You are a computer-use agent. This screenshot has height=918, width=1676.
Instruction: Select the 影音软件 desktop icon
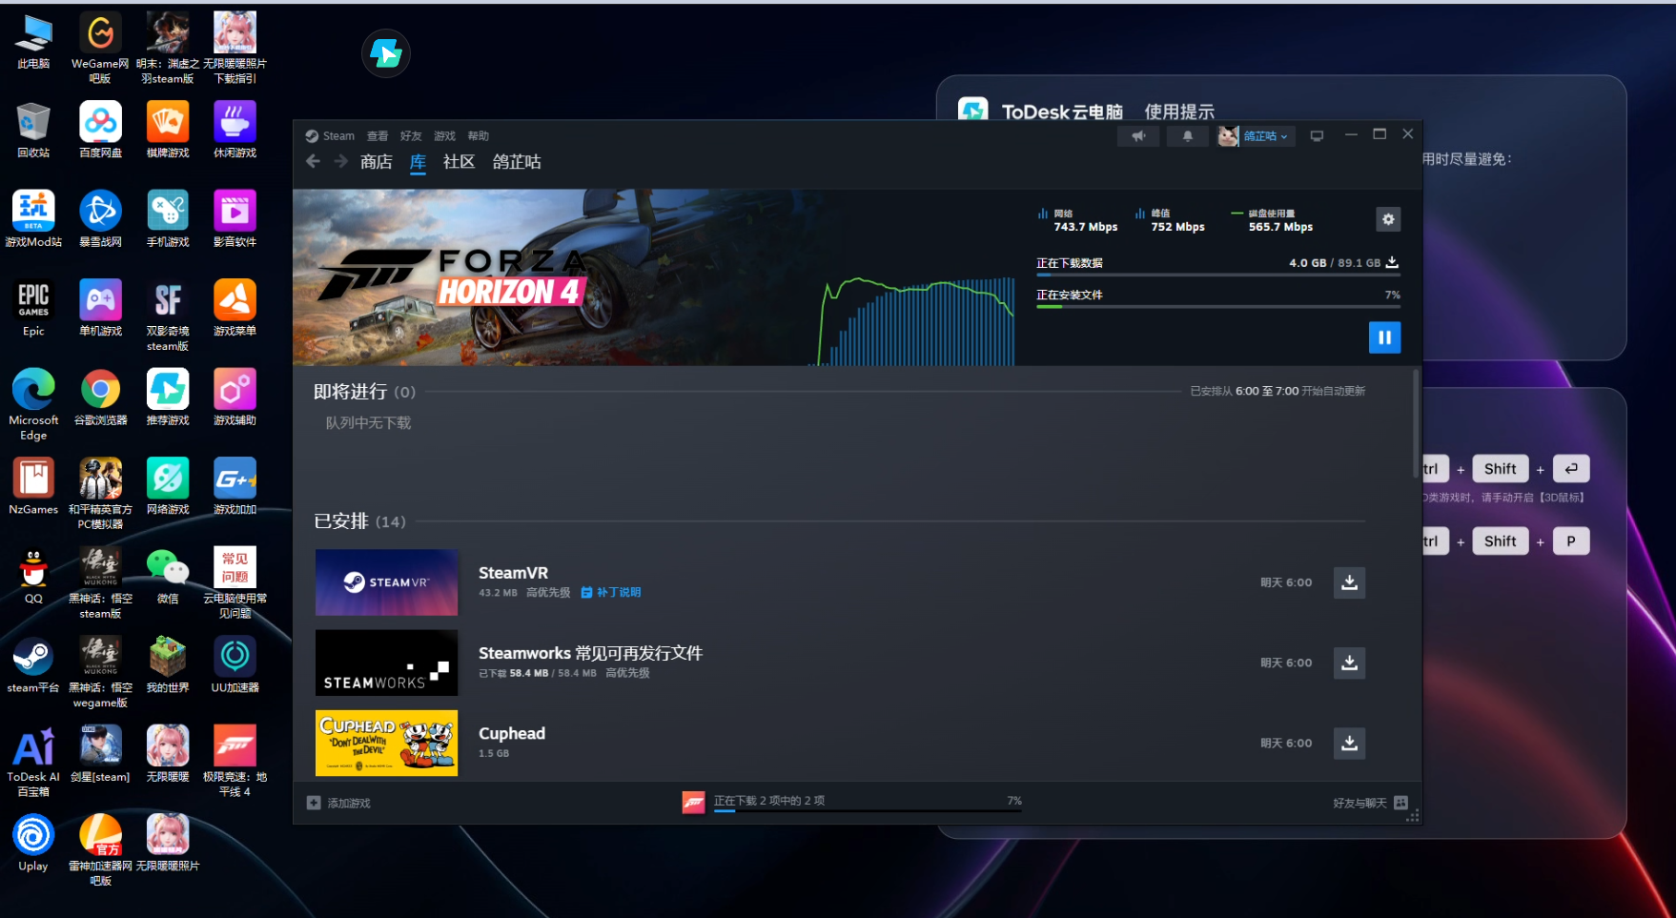(x=235, y=219)
